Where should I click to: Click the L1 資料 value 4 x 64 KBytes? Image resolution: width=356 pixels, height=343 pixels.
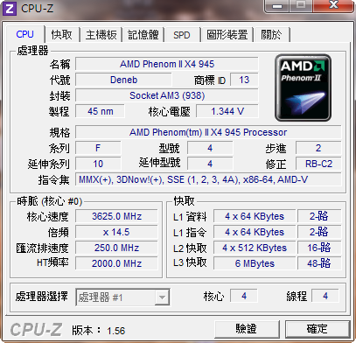point(255,216)
